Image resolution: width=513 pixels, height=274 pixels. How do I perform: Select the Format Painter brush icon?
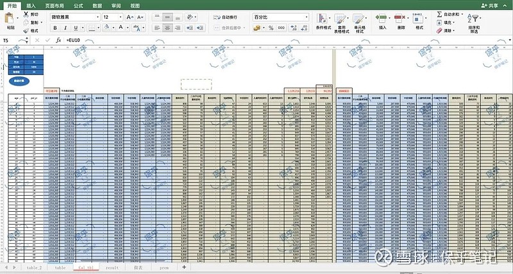coord(26,30)
